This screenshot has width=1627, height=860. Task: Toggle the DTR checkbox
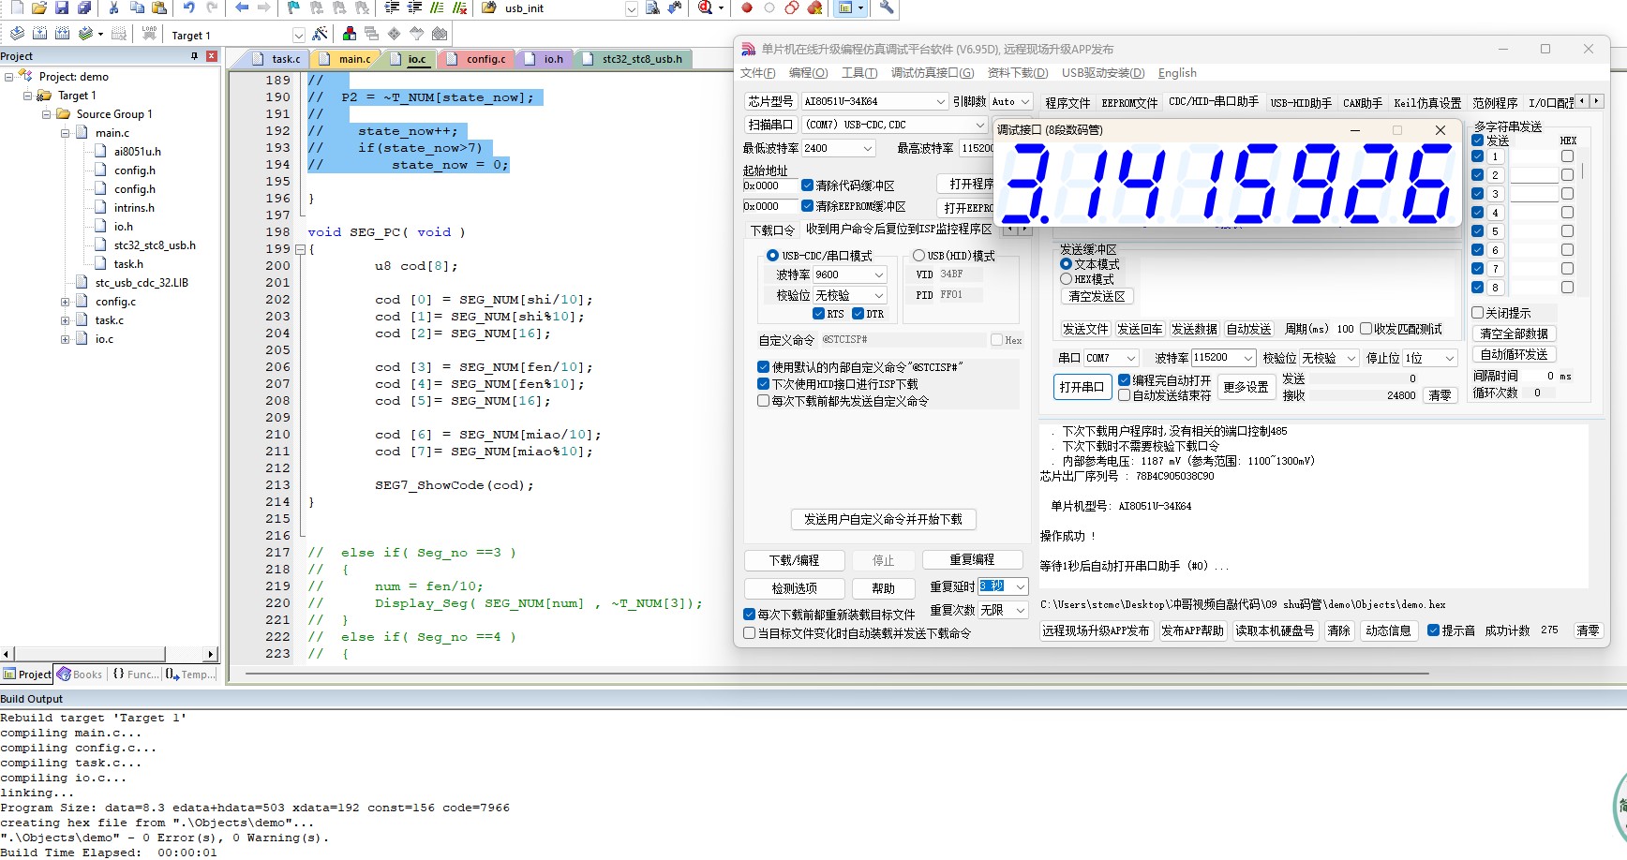click(x=858, y=314)
